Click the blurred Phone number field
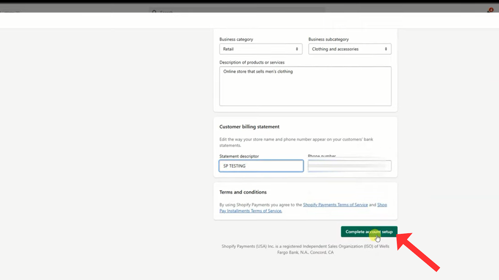Viewport: 499px width, 280px height. (350, 166)
